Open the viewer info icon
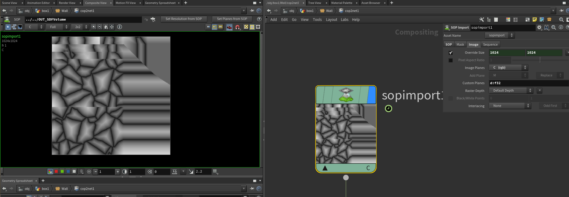The width and height of the screenshot is (569, 197). (120, 27)
